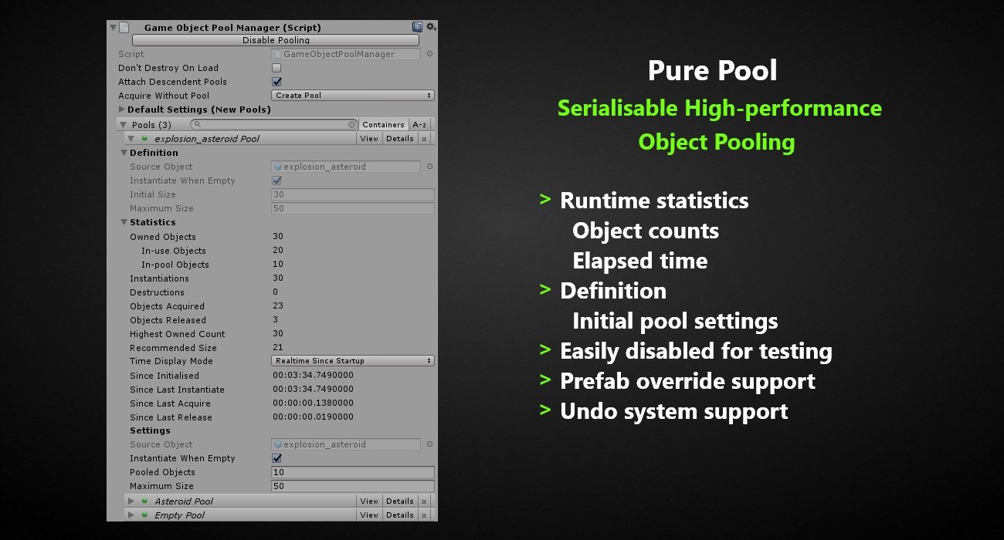Click Settings Source Object explosion_asteroid field

pyautogui.click(x=346, y=444)
